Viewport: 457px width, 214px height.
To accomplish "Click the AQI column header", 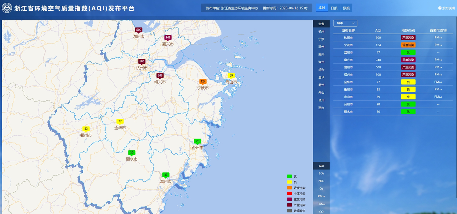I will point(378,30).
